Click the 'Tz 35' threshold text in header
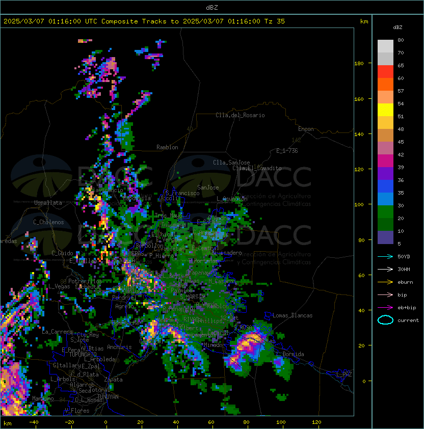 275,21
